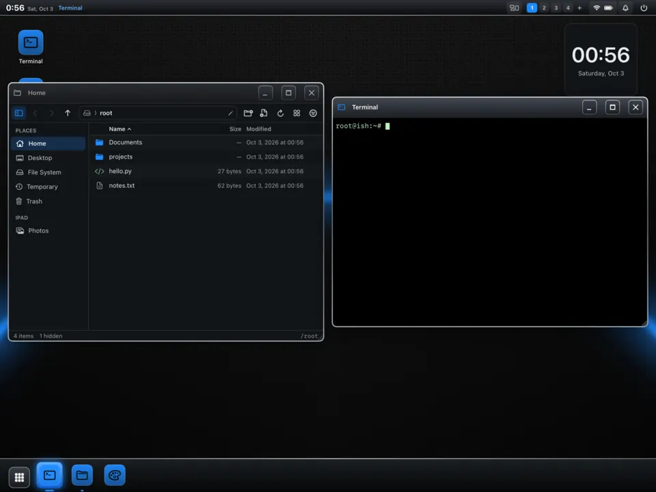The image size is (656, 492).
Task: Click the 00:56 desktop clock widget
Action: (x=601, y=59)
